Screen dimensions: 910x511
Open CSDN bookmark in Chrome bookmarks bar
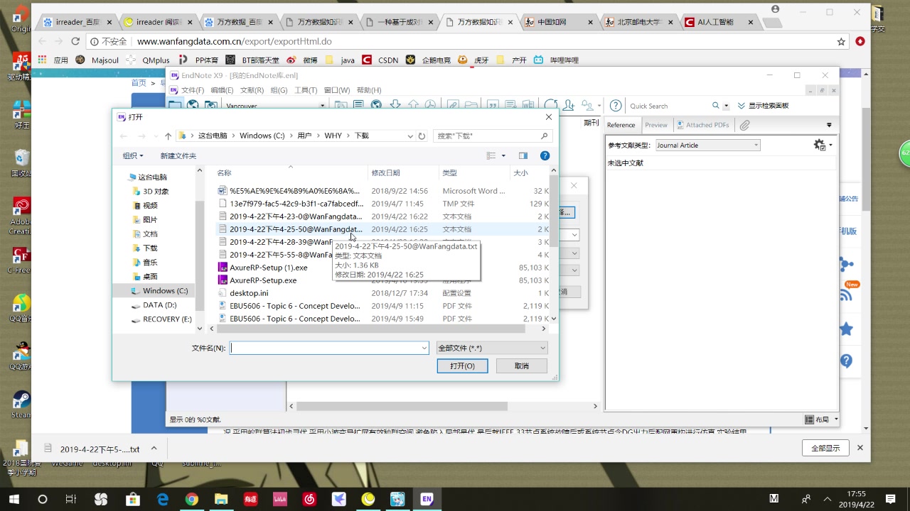point(380,60)
